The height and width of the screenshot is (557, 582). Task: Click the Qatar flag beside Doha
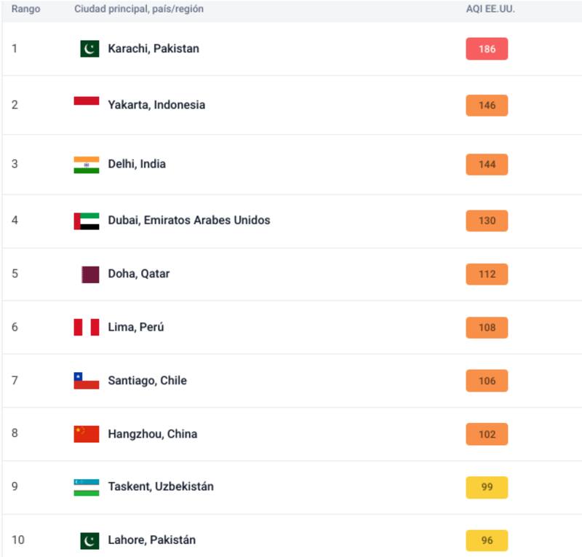coord(90,274)
